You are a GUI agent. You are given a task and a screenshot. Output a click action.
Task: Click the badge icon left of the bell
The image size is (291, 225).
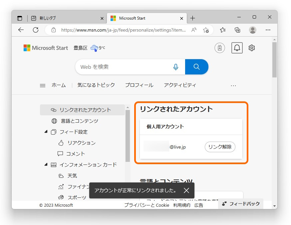point(220,48)
